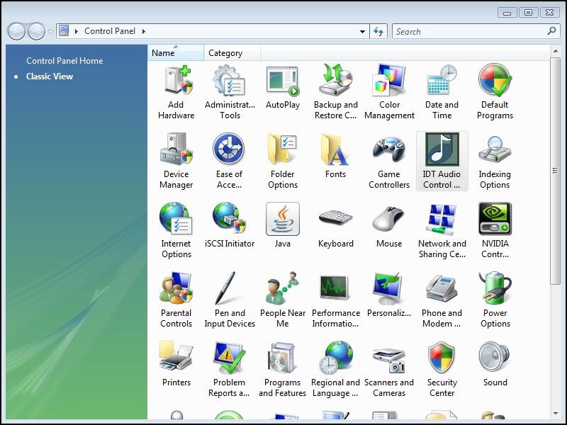Open Ease of Access Center
The width and height of the screenshot is (567, 425).
tap(229, 161)
